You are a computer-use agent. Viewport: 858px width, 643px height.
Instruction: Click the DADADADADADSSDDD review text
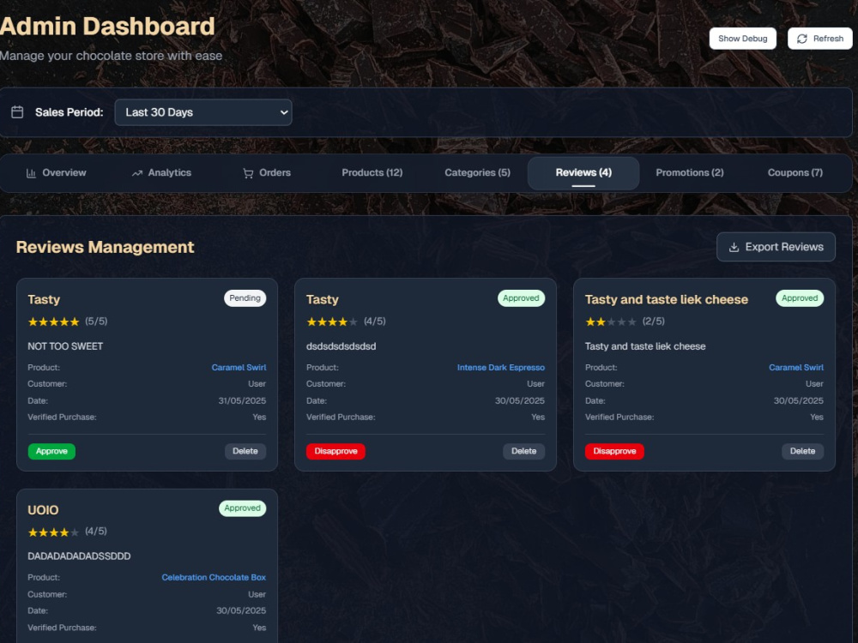pyautogui.click(x=79, y=556)
